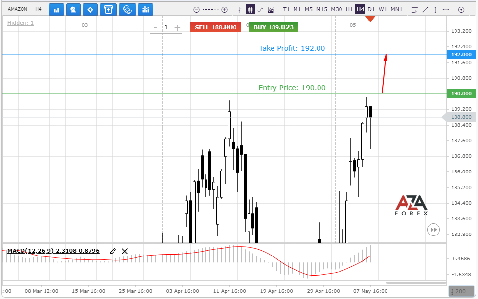478x299 pixels.
Task: Switch to bar chart style
Action: 240,10
